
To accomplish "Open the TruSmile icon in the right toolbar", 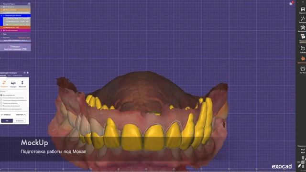I will [303, 48].
